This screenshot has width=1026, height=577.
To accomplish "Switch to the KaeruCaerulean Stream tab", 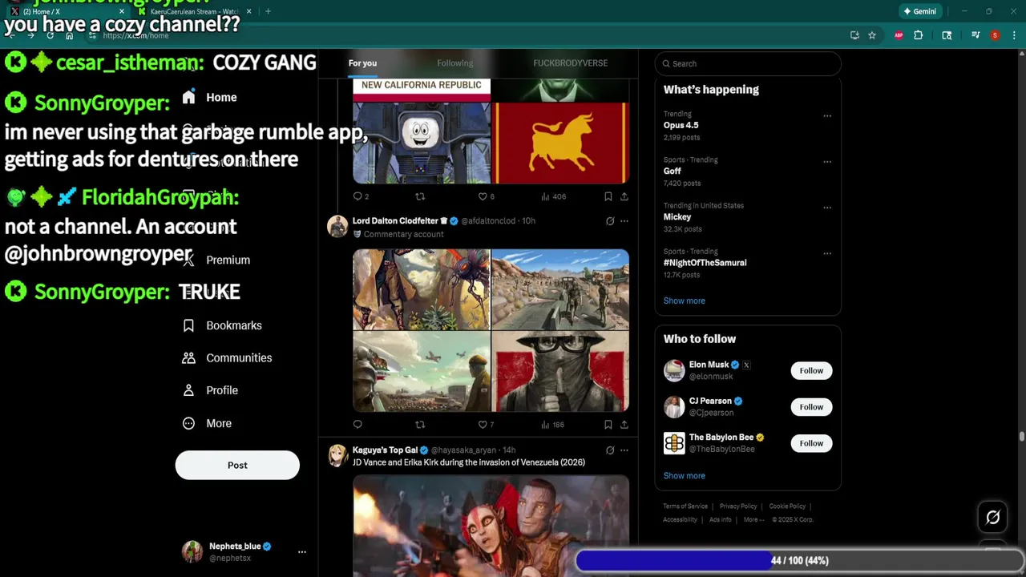I will (195, 11).
